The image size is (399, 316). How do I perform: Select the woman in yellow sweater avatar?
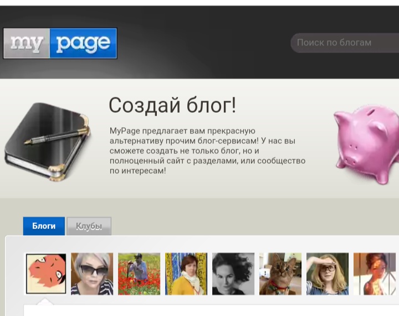click(x=186, y=274)
